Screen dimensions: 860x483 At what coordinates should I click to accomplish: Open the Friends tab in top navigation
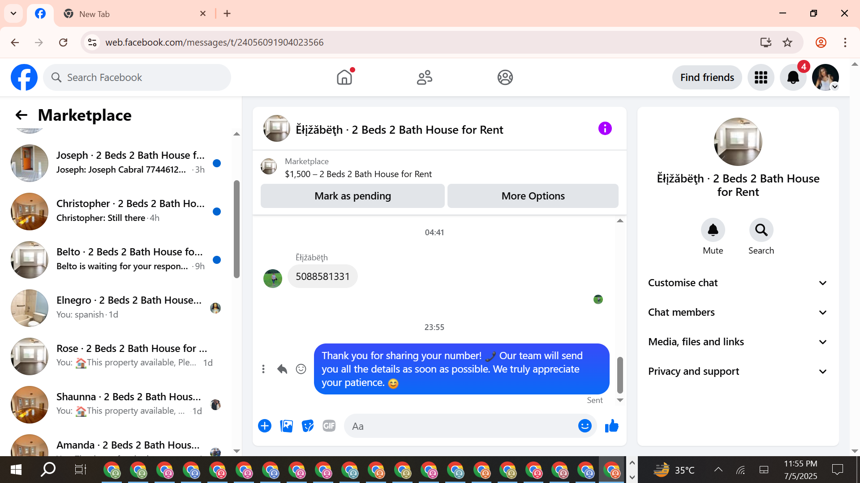point(424,77)
